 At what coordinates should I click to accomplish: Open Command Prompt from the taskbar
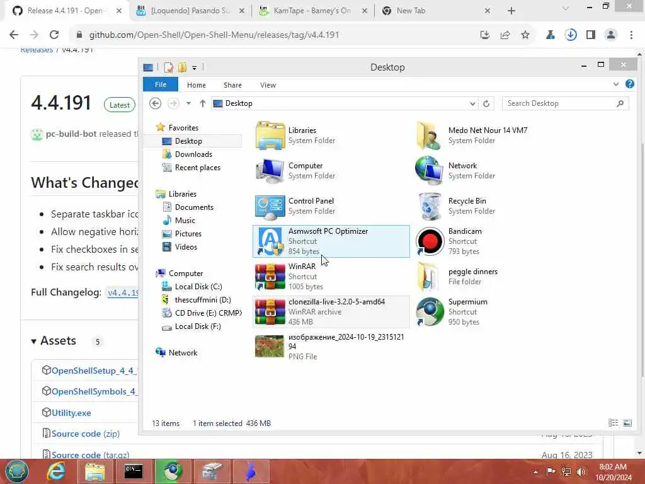point(134,471)
